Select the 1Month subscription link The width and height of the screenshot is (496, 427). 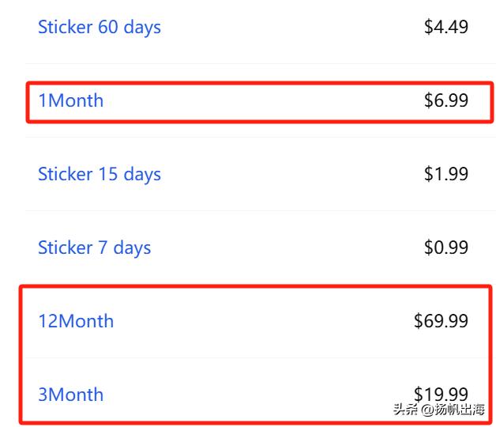click(x=71, y=100)
